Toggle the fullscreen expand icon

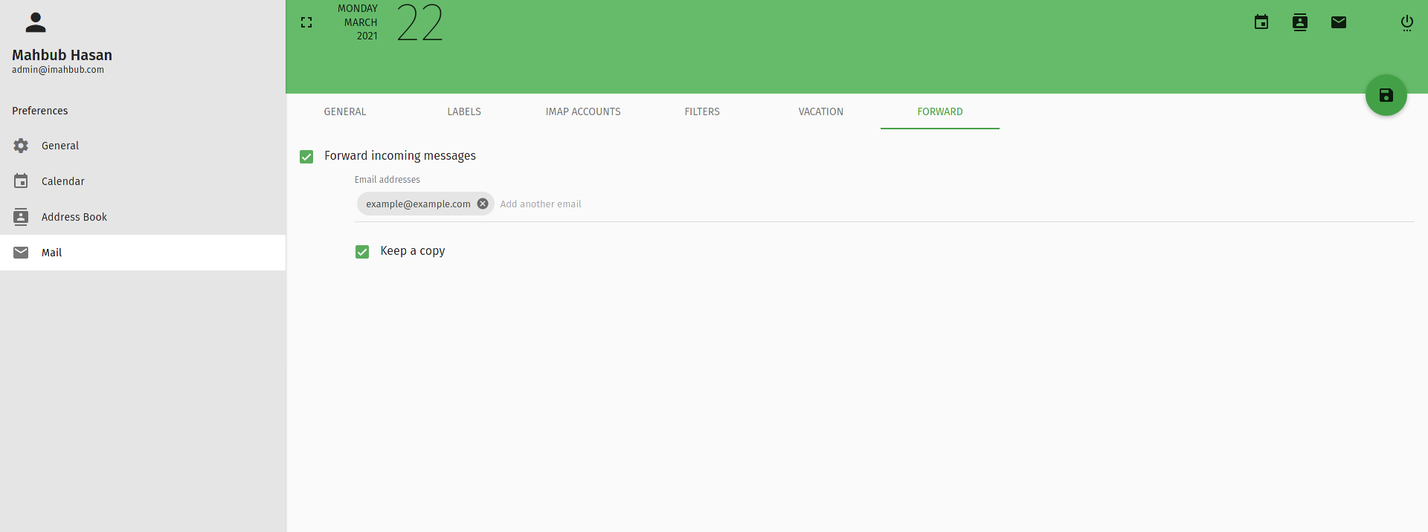point(306,23)
